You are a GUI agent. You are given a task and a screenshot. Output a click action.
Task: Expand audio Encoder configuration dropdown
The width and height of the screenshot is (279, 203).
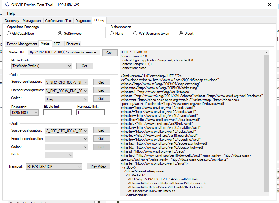coord(67,139)
